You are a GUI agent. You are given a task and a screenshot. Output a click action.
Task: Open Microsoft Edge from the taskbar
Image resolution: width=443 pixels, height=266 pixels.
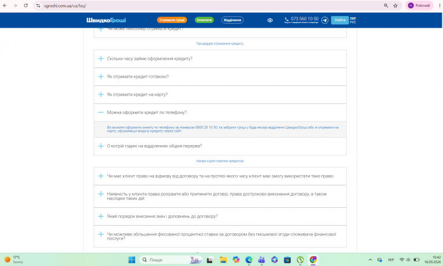click(x=249, y=260)
